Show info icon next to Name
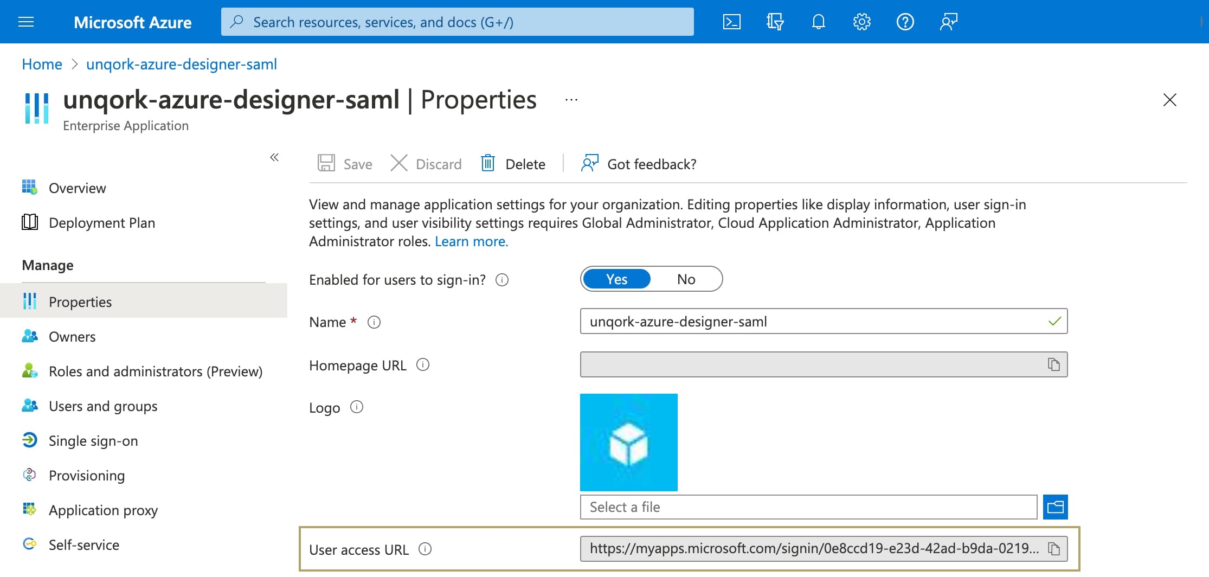 click(x=374, y=322)
